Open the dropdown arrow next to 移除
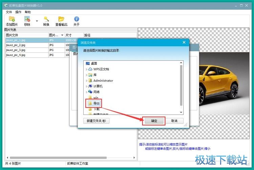Image resolution: width=254 pixels, height=170 pixels. (37, 21)
